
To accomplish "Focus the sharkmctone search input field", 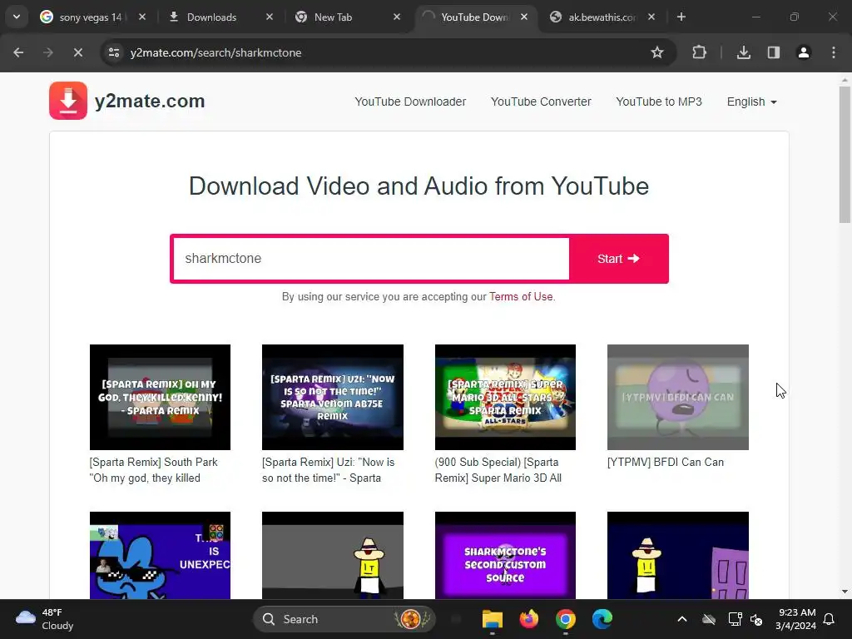I will coord(371,259).
